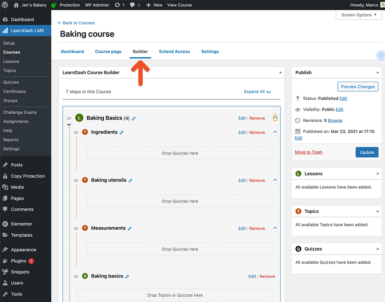Click Howdy, Marco user menu
Image resolution: width=385 pixels, height=302 pixels.
click(367, 5)
